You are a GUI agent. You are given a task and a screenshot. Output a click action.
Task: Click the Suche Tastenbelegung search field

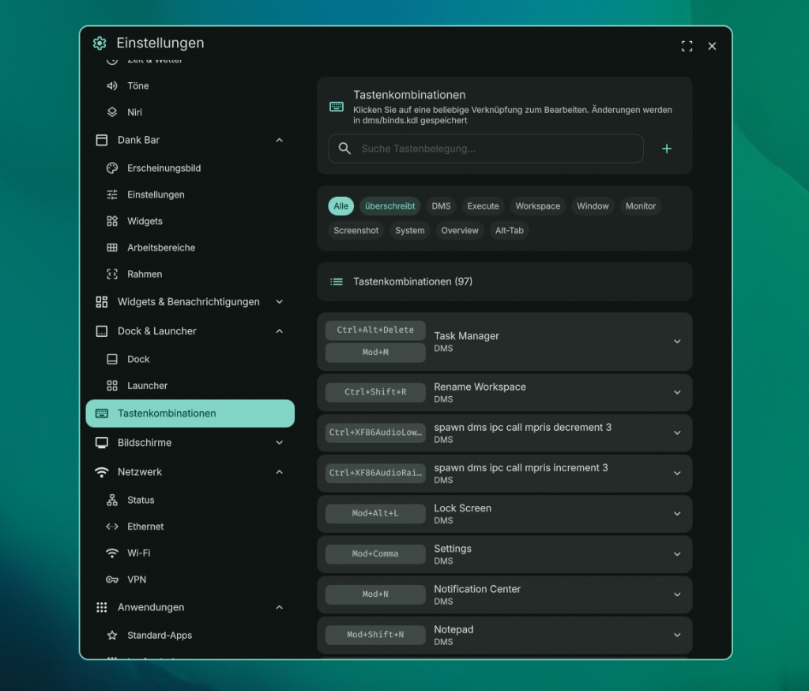[x=486, y=149]
